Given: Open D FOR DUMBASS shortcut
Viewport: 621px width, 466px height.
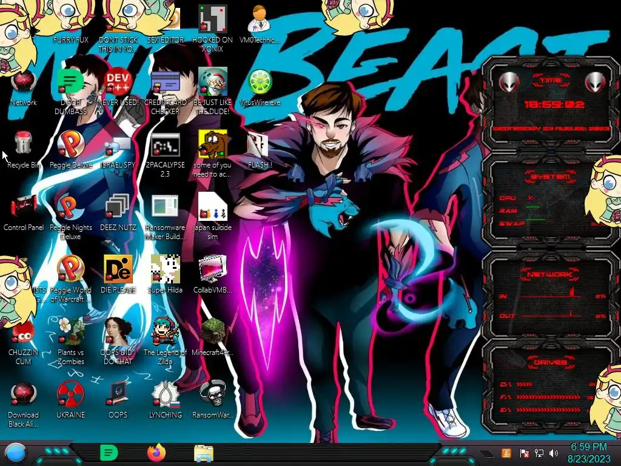Looking at the screenshot, I should (x=71, y=92).
